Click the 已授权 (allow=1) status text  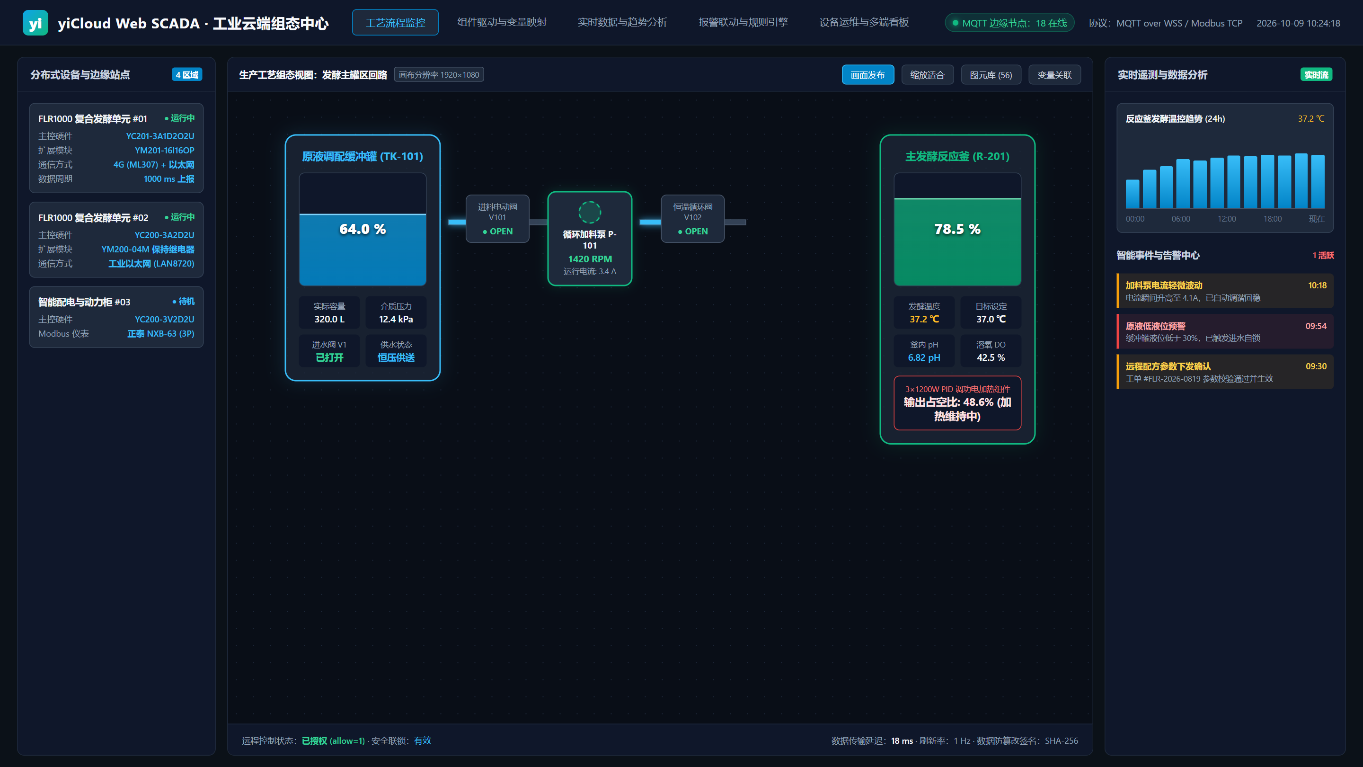coord(333,740)
